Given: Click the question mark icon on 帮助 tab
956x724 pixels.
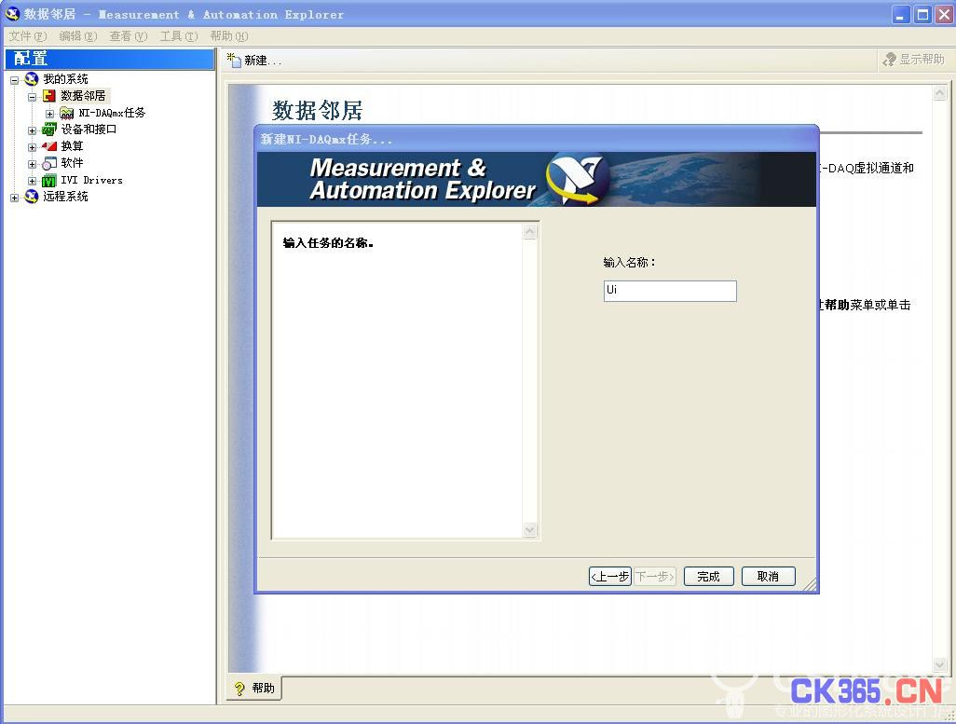Looking at the screenshot, I should pyautogui.click(x=239, y=689).
